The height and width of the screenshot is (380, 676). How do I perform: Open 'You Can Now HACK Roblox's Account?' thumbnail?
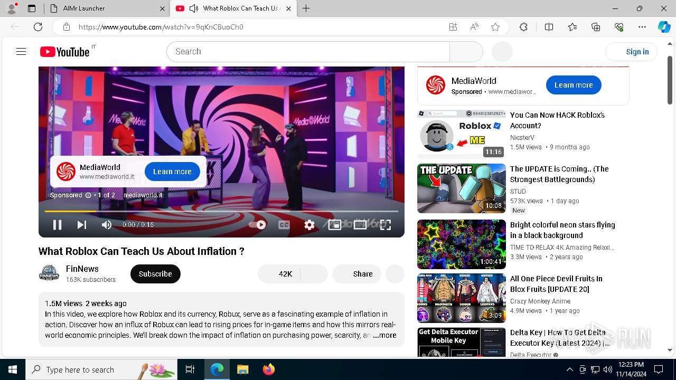pos(462,135)
